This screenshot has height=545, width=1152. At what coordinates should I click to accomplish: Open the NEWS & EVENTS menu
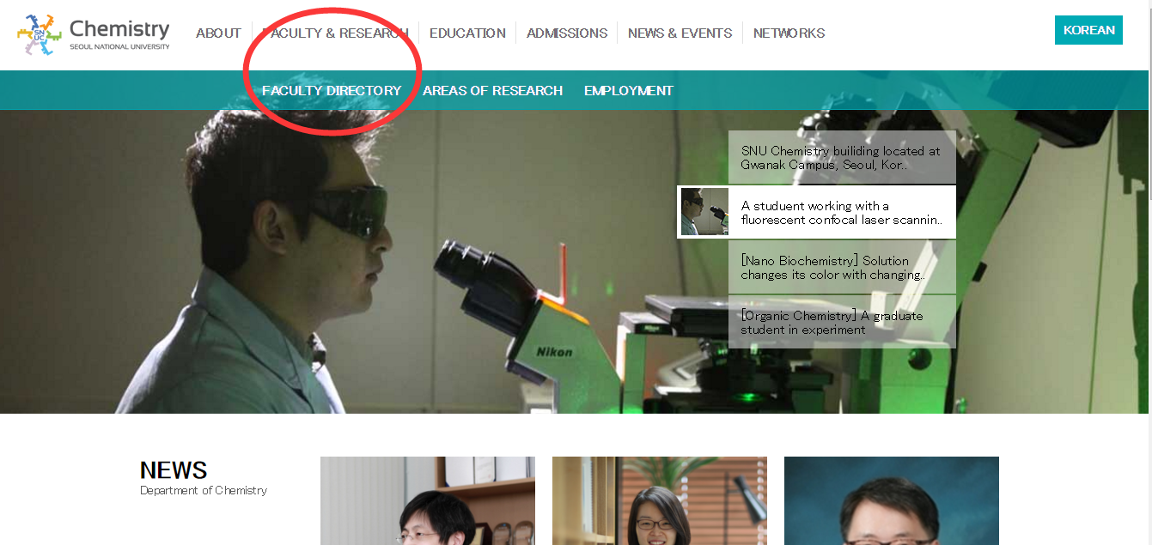(x=680, y=33)
